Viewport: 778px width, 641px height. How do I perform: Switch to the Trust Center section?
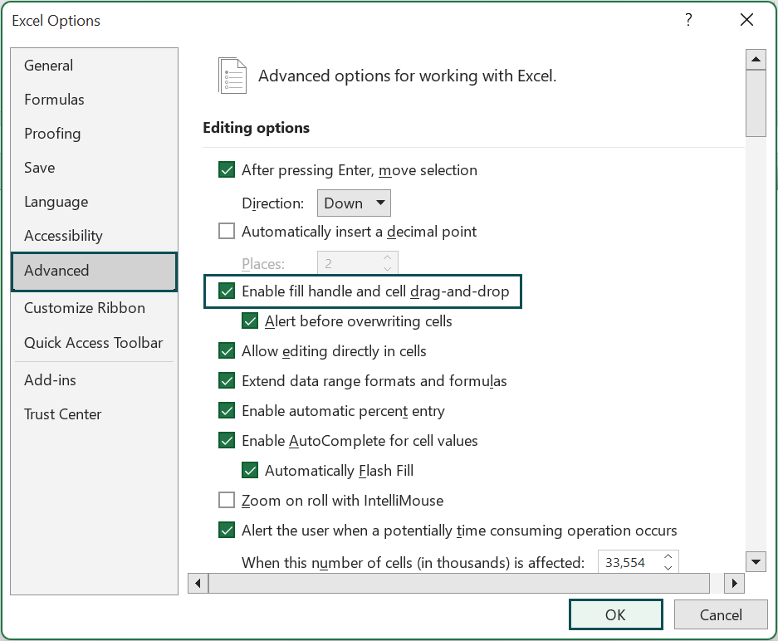pyautogui.click(x=62, y=413)
